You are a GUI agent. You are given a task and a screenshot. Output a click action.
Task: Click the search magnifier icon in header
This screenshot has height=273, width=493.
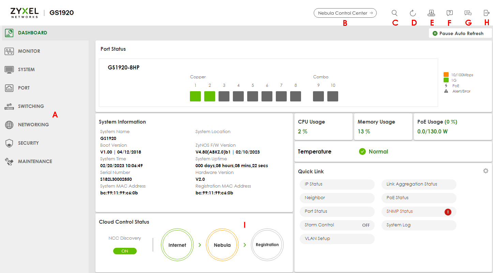point(394,13)
